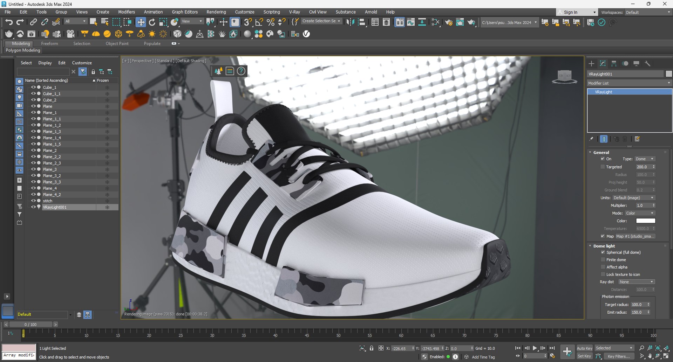
Task: Enable the Targeted checkbox
Action: [603, 167]
